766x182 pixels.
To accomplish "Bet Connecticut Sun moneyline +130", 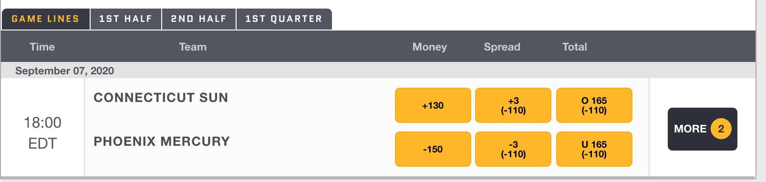I will point(433,105).
